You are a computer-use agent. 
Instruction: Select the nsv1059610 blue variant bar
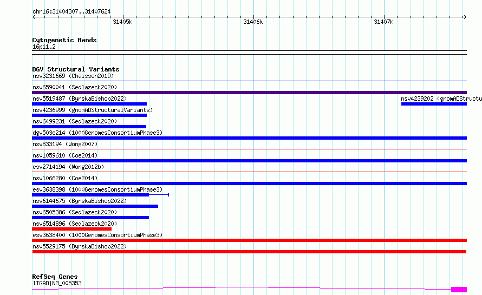pyautogui.click(x=249, y=161)
